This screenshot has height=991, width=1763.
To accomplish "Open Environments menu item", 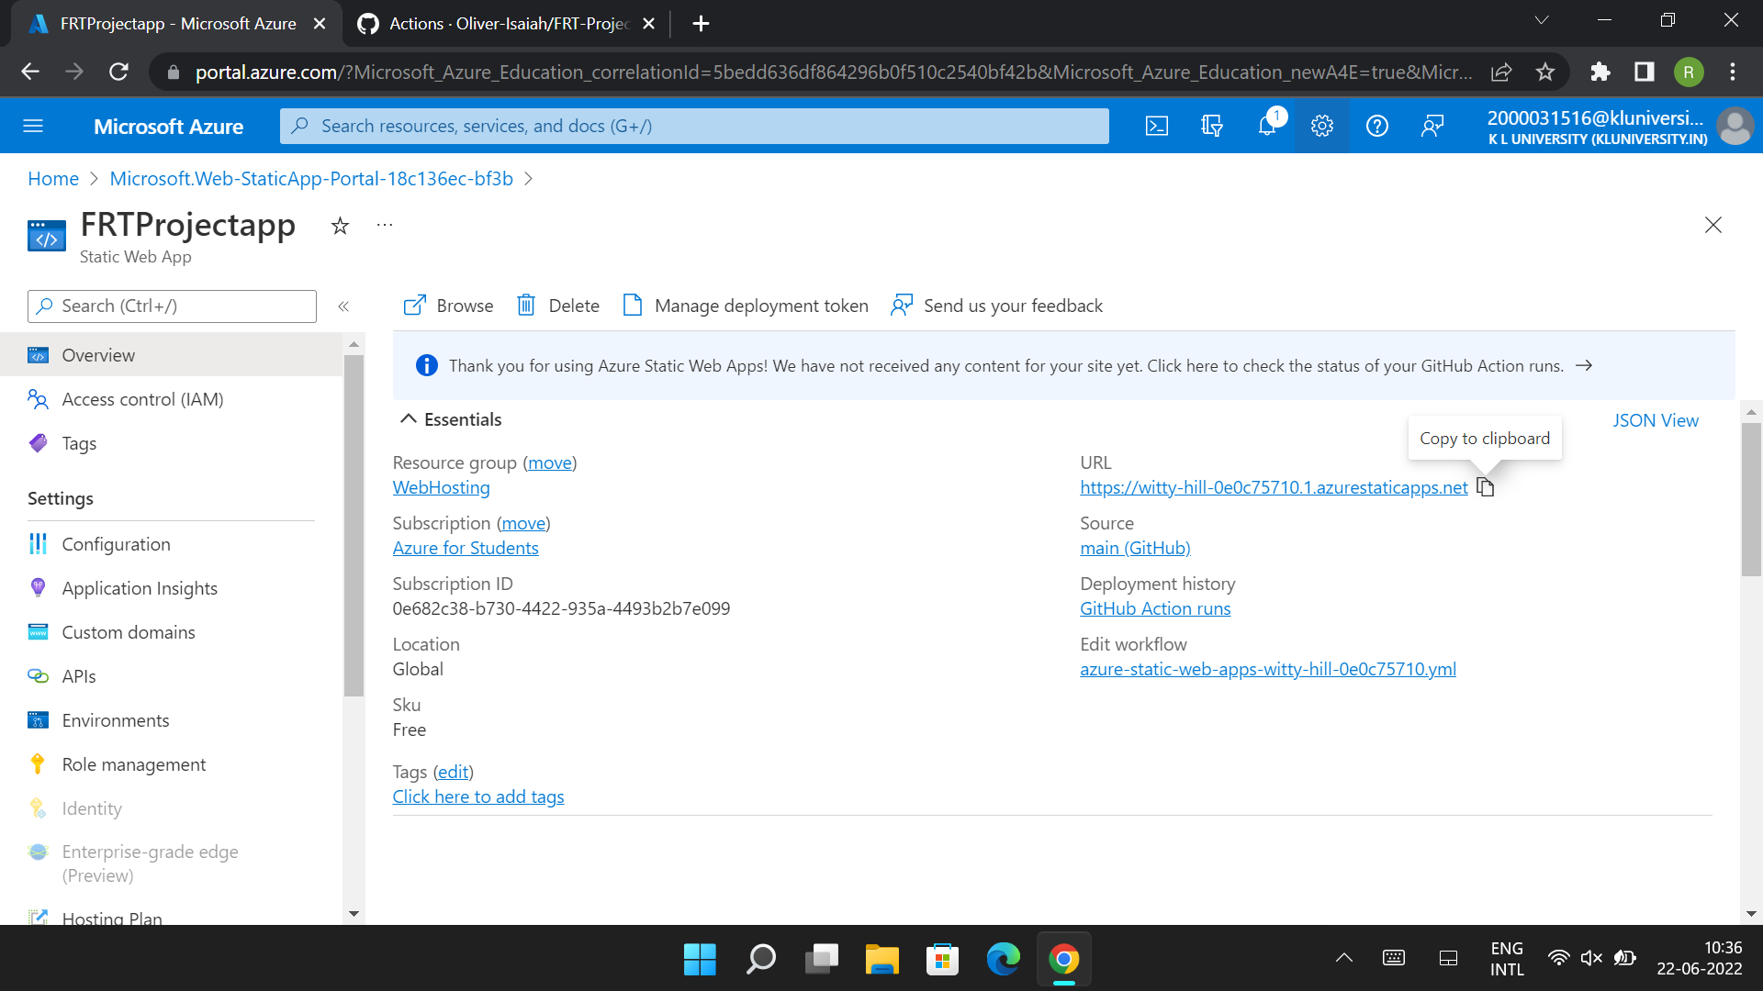I will 171,720.
